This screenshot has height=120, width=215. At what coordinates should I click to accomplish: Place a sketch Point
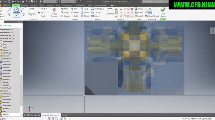(x=41, y=16)
